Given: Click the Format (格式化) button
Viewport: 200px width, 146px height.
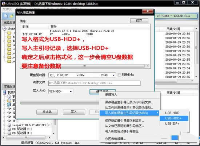Looking at the screenshot, I should click(x=47, y=112).
